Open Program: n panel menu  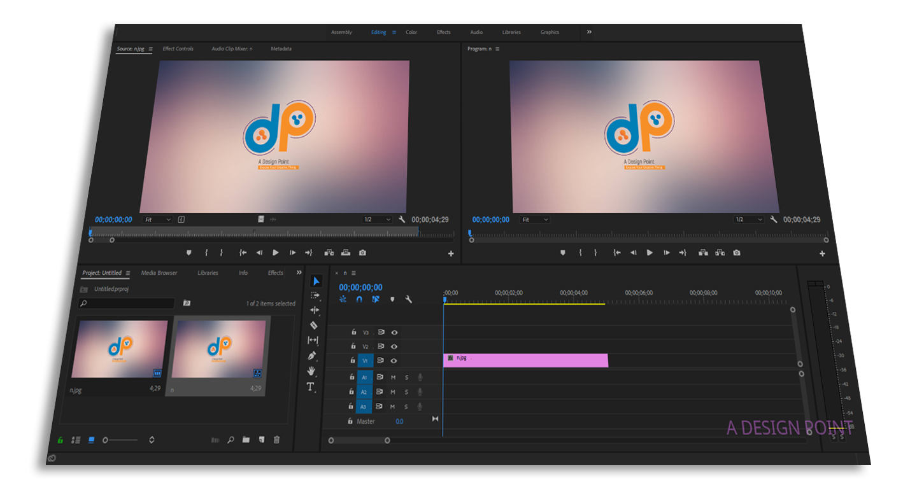point(497,49)
